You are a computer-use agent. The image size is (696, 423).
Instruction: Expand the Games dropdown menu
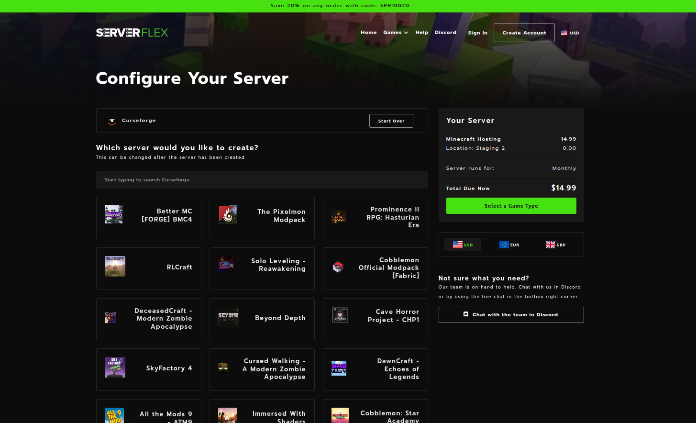coord(396,33)
